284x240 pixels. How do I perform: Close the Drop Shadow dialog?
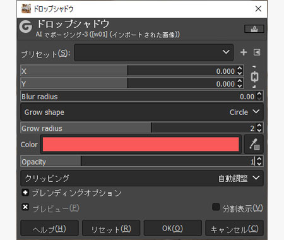tap(258, 9)
